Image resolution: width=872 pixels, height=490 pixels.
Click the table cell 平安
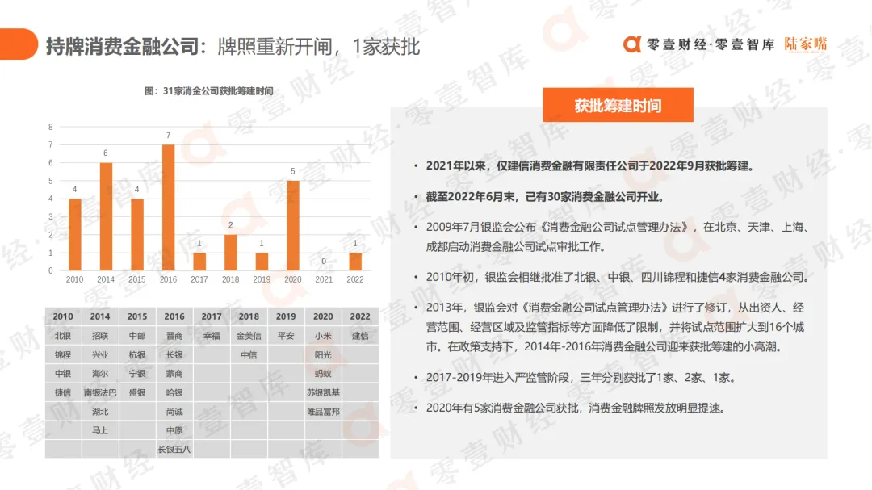(286, 336)
